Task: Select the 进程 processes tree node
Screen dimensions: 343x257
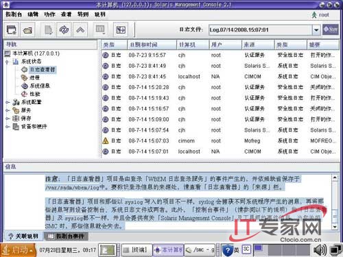Action: 34,77
